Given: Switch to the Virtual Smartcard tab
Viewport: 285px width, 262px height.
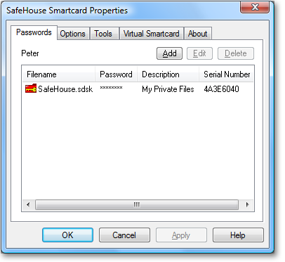Looking at the screenshot, I should [152, 34].
